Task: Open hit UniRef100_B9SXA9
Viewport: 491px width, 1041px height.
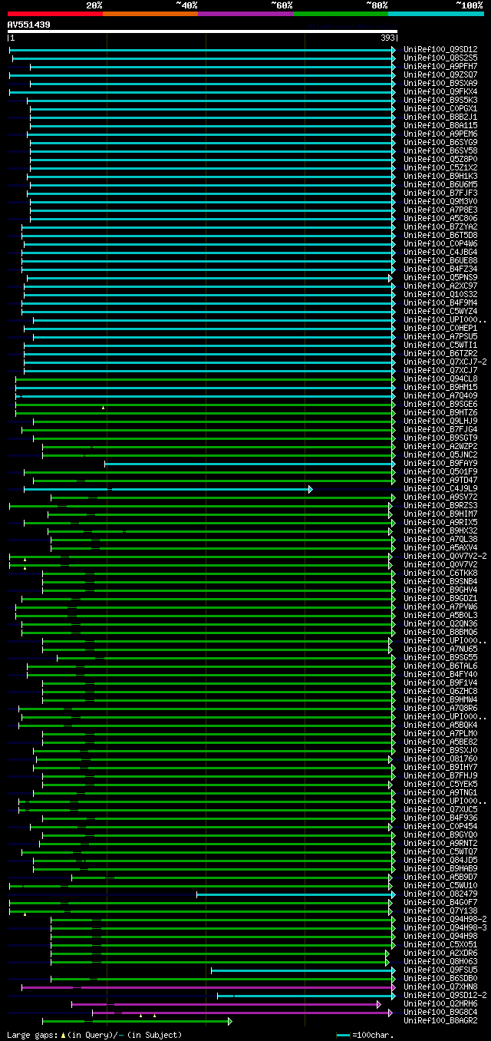Action: [440, 84]
